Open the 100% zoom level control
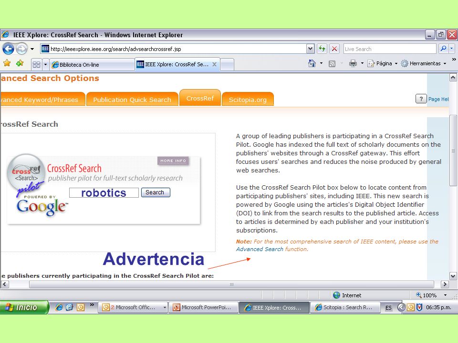The image size is (458, 343). tap(426, 295)
